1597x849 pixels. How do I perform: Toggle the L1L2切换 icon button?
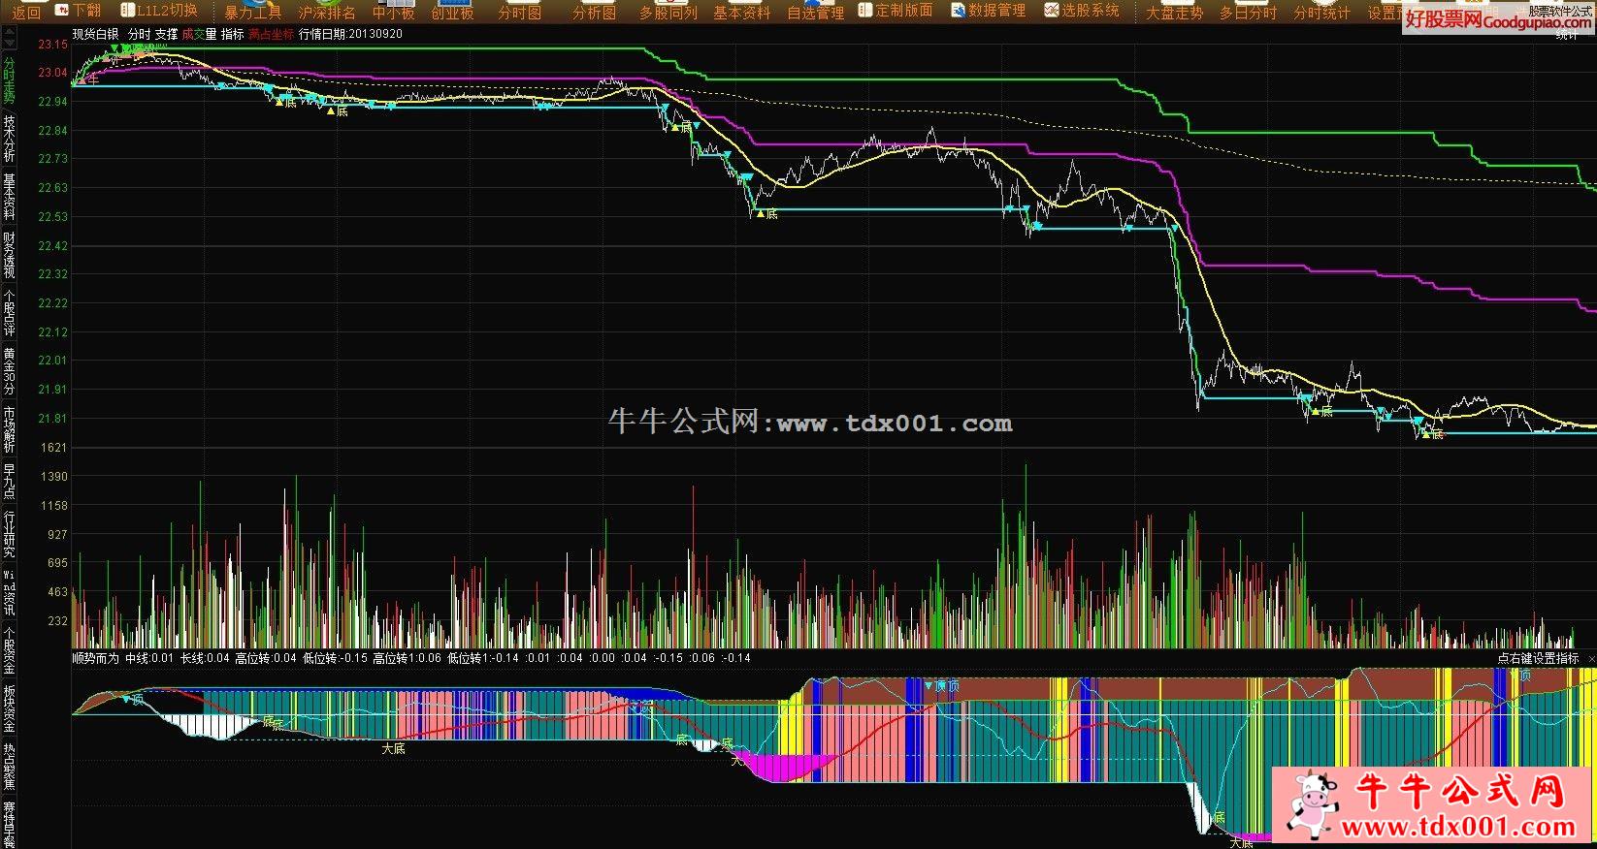pyautogui.click(x=158, y=11)
